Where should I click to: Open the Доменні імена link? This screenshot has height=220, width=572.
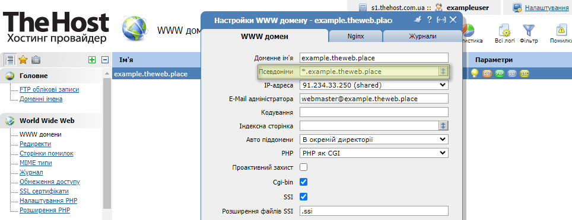[x=41, y=99]
